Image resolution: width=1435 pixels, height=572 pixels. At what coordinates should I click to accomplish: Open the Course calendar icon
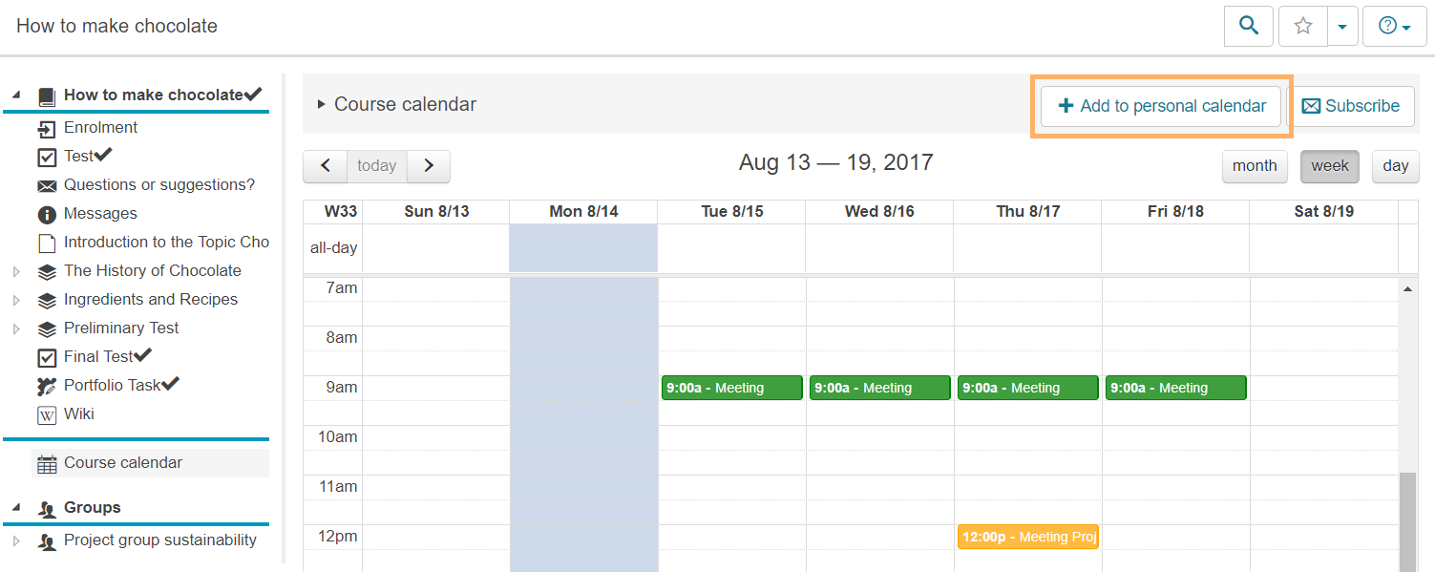click(45, 462)
